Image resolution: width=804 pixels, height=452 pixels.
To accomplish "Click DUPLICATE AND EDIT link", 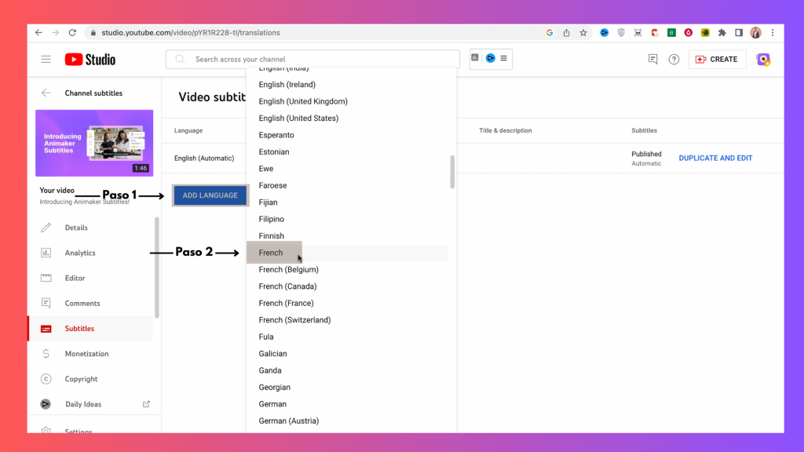I will point(715,158).
